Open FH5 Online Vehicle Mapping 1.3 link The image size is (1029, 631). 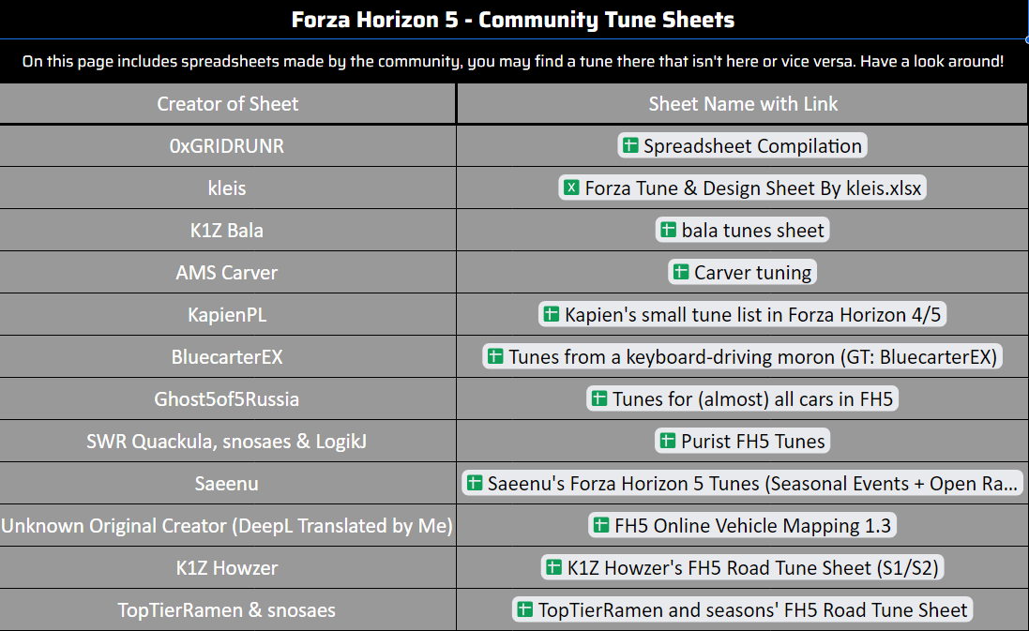tap(742, 525)
